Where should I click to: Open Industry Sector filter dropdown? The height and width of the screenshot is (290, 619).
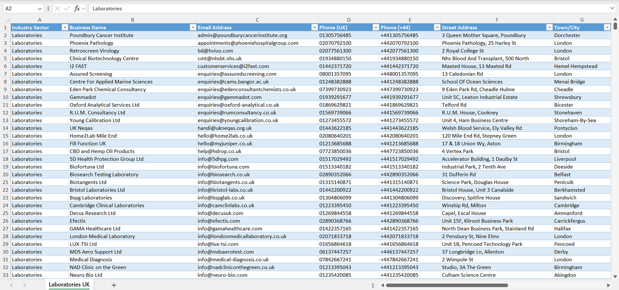click(65, 27)
